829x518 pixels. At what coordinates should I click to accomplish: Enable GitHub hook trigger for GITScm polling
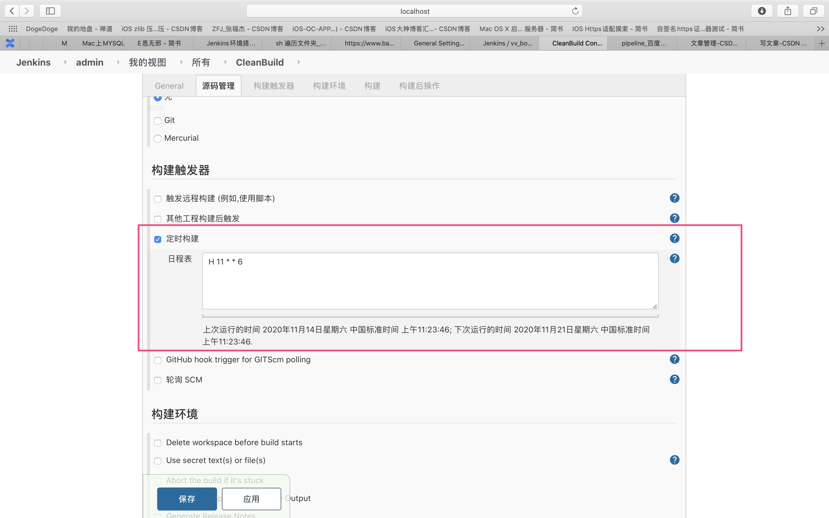coord(157,360)
